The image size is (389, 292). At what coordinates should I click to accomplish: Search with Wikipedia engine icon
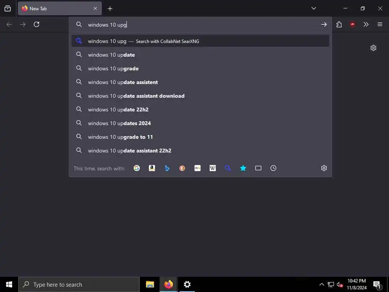click(x=213, y=168)
